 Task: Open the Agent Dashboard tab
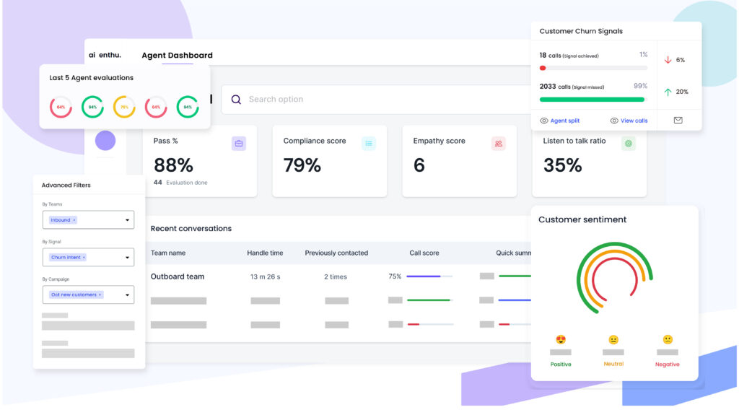(x=178, y=55)
